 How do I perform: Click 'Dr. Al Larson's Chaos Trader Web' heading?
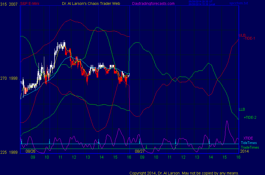coord(91,4)
